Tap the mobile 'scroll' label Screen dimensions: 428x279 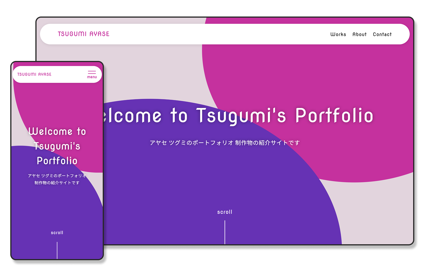(57, 233)
